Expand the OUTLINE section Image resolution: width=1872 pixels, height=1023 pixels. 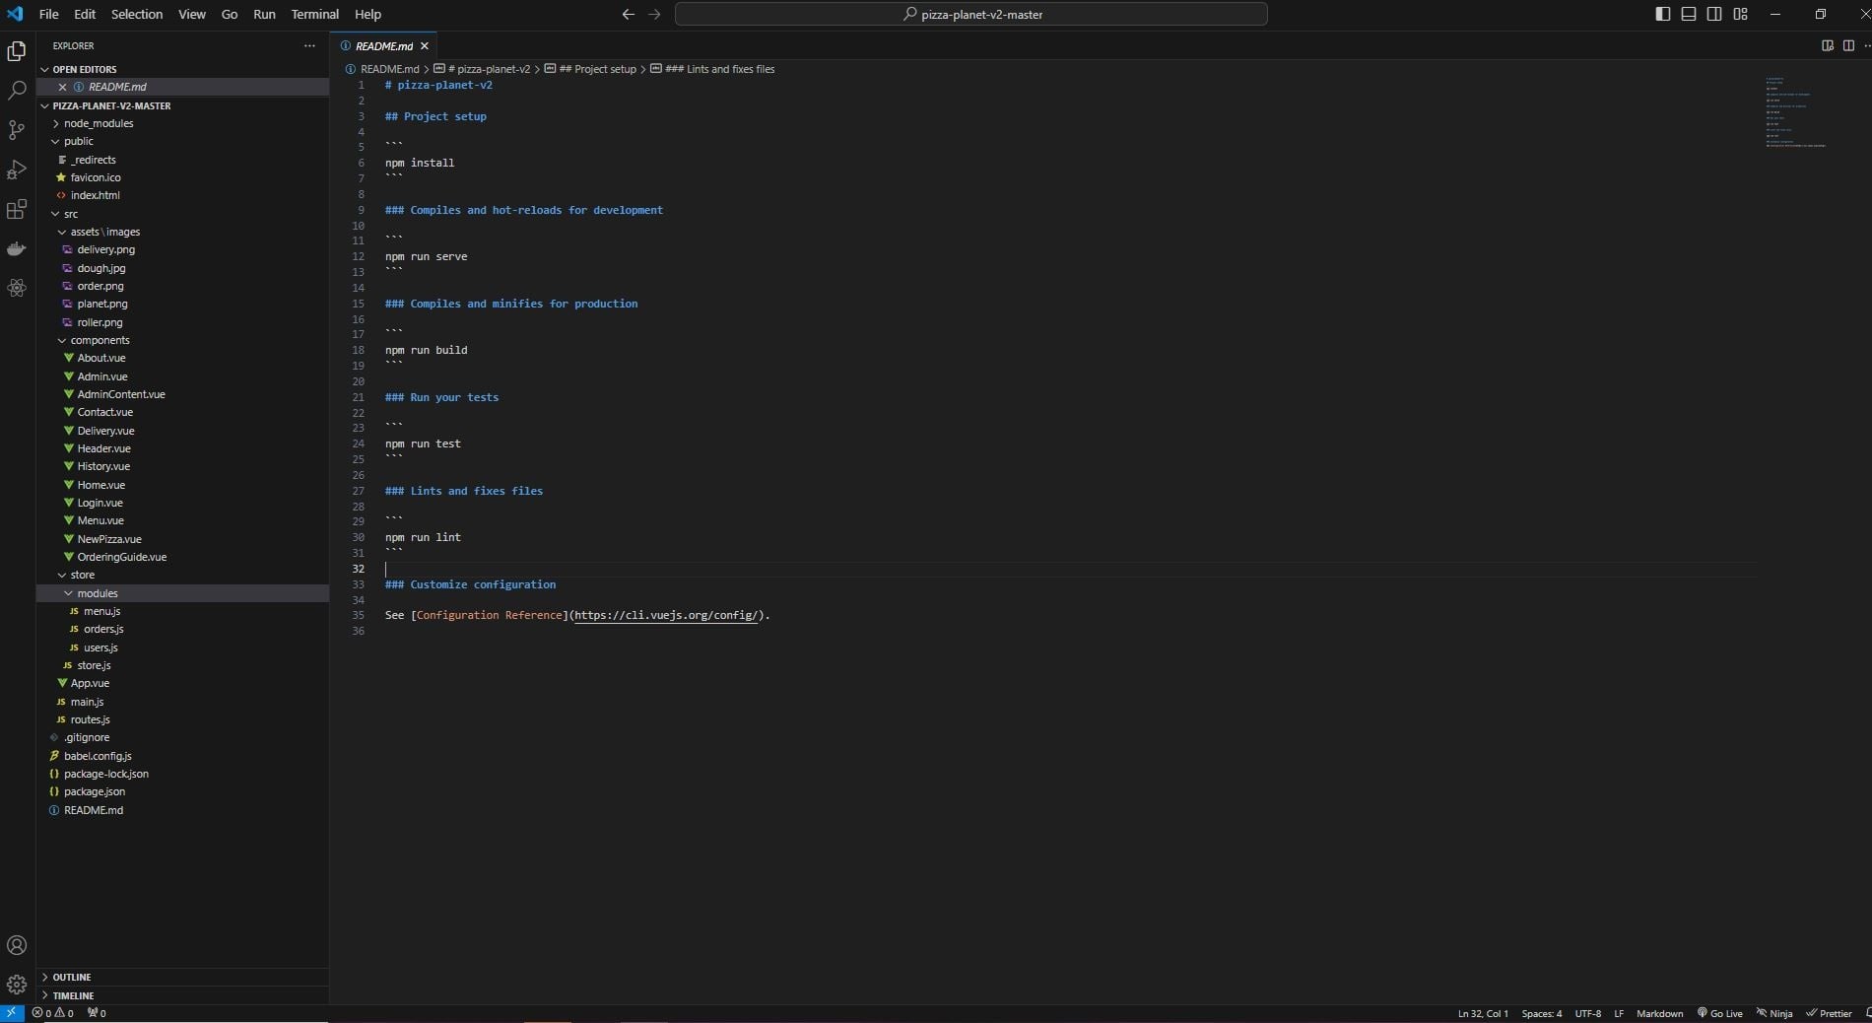click(72, 977)
